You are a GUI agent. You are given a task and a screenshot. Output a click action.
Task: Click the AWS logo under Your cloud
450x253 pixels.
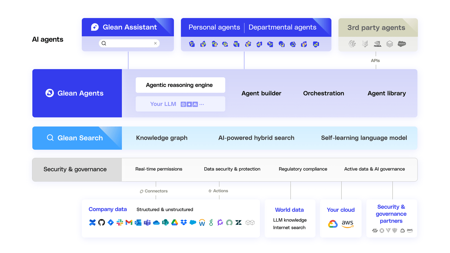click(x=348, y=223)
